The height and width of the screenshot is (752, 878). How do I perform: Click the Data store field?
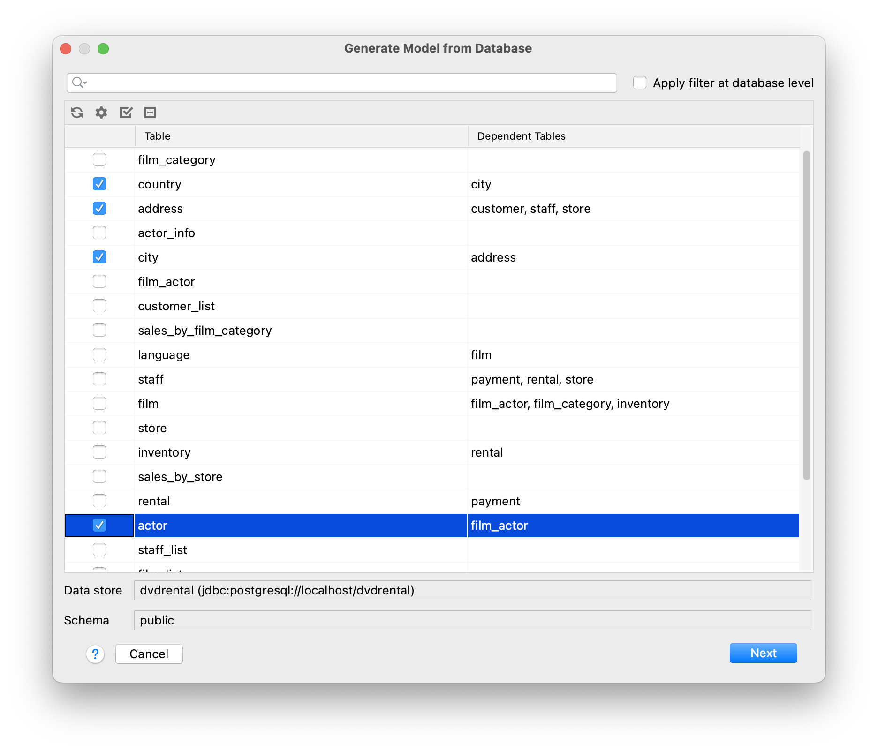[472, 590]
